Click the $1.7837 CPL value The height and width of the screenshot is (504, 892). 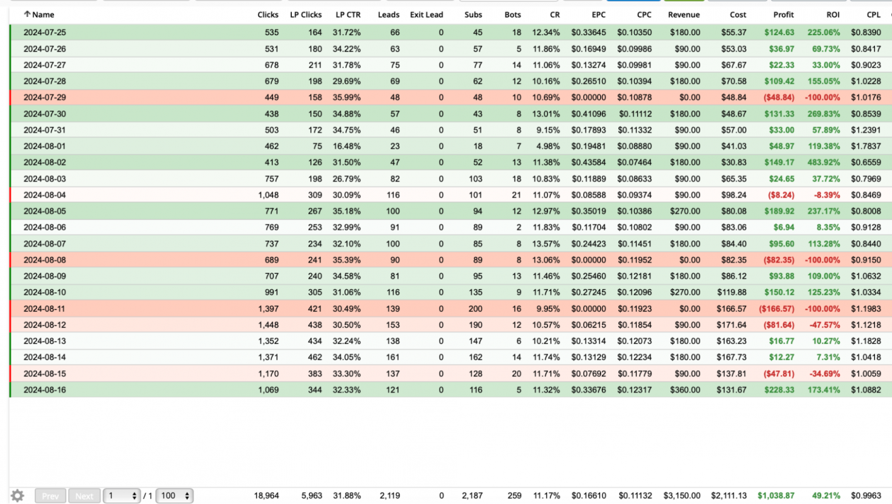tap(866, 146)
